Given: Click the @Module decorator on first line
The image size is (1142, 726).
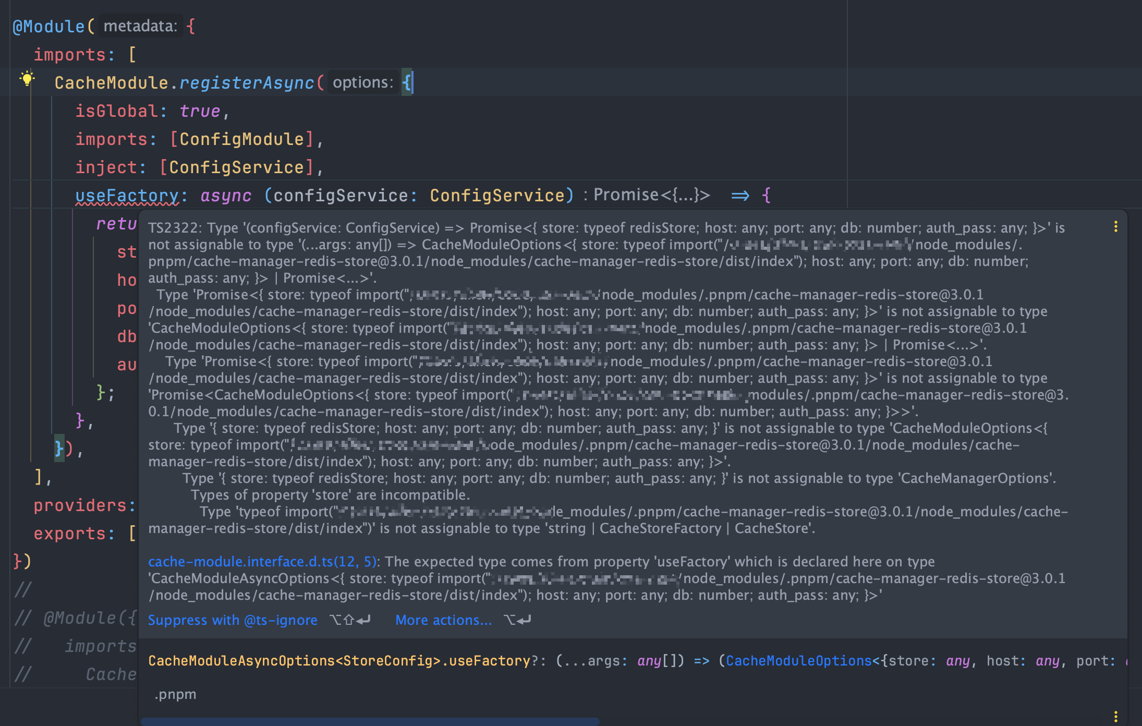Looking at the screenshot, I should tap(48, 26).
